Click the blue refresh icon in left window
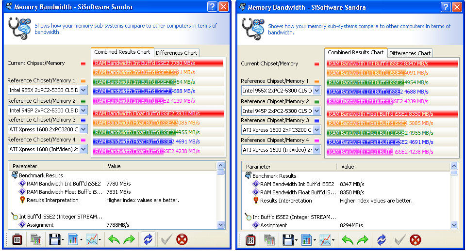This screenshot has width=466, height=251. tap(147, 239)
